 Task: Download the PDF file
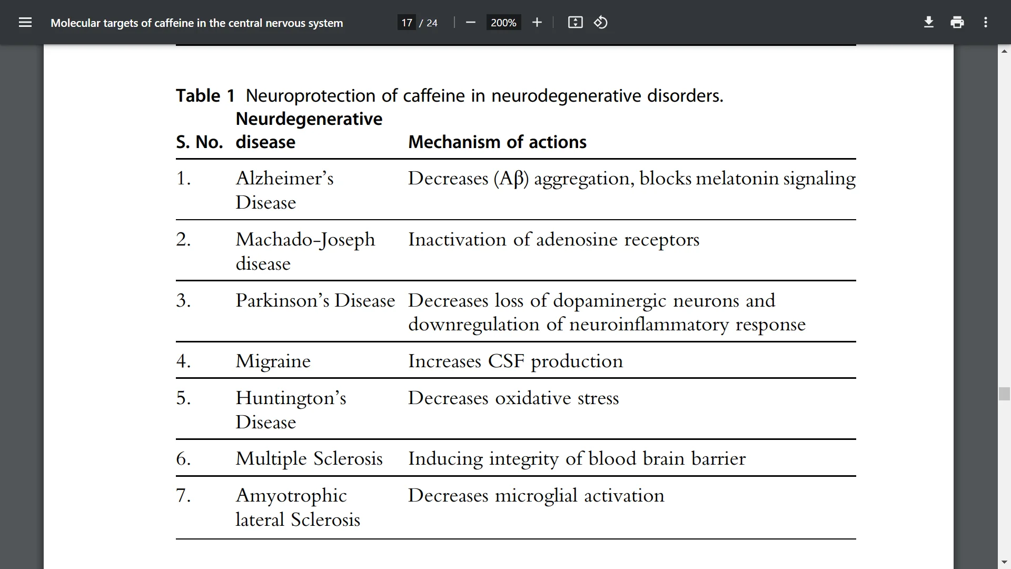point(929,23)
